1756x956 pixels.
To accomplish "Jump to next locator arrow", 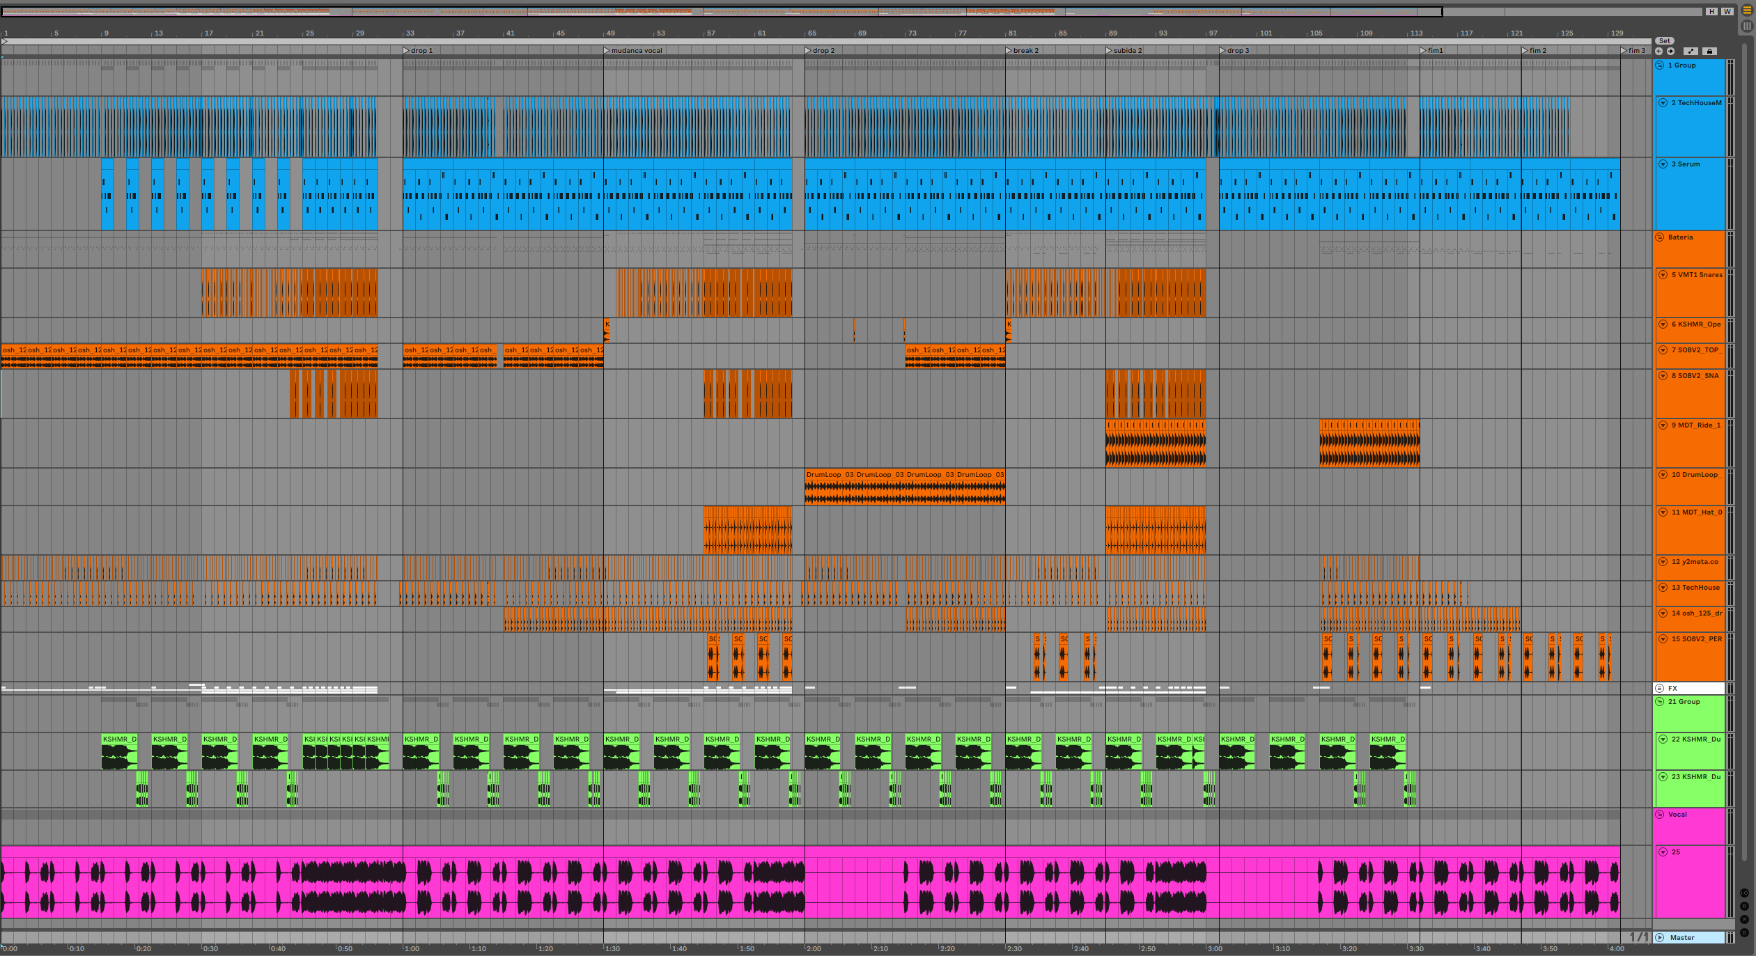I will [1670, 51].
